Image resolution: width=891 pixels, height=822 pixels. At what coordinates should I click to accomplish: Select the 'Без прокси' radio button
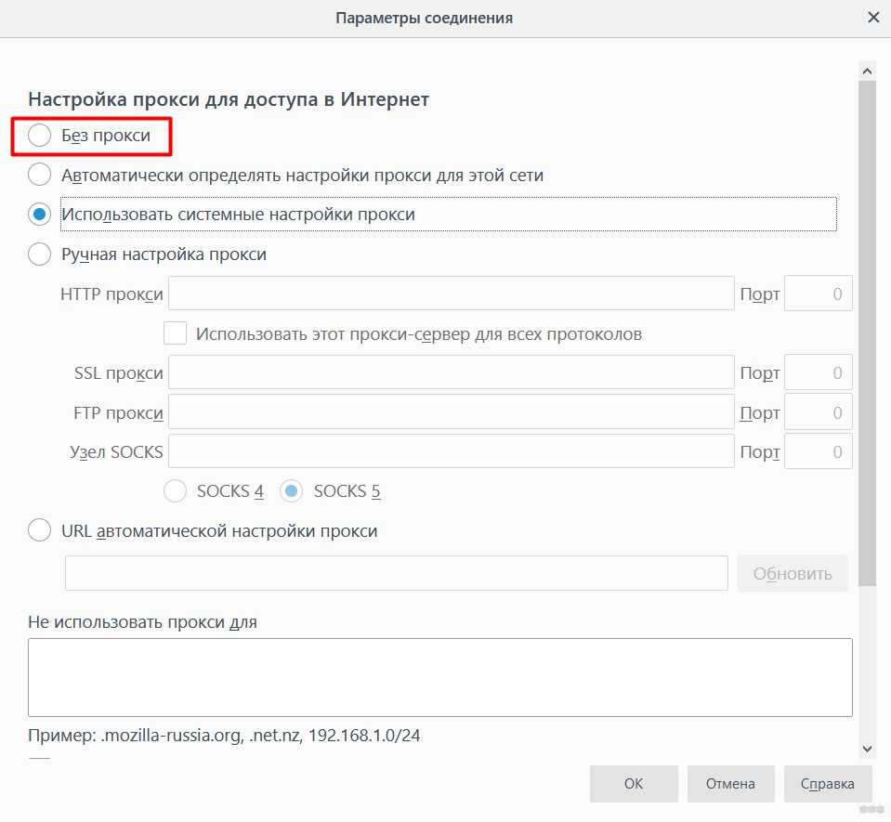pos(39,136)
